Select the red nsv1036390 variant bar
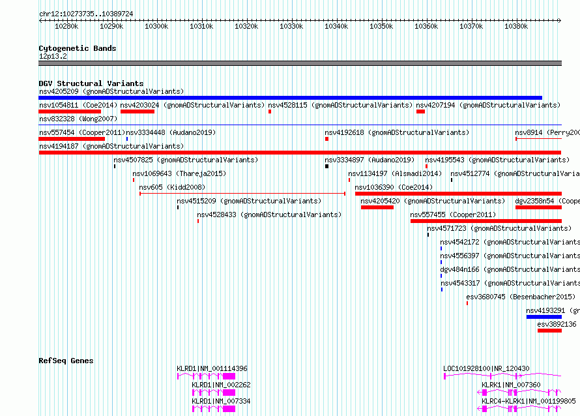Image resolution: width=580 pixels, height=416 pixels. (x=458, y=194)
